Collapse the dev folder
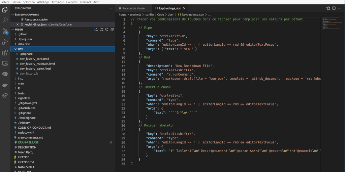The image size is (345, 172). [x=20, y=49]
